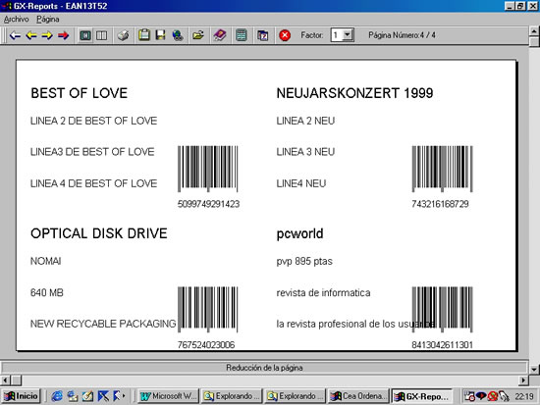540x405 pixels.
Task: Save report with floppy disk icon
Action: coord(160,35)
